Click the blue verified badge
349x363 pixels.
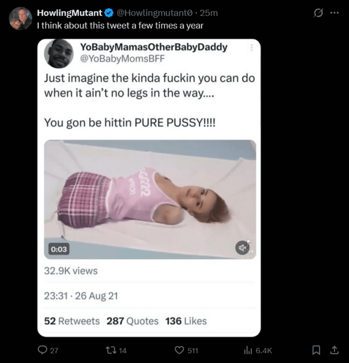(109, 13)
